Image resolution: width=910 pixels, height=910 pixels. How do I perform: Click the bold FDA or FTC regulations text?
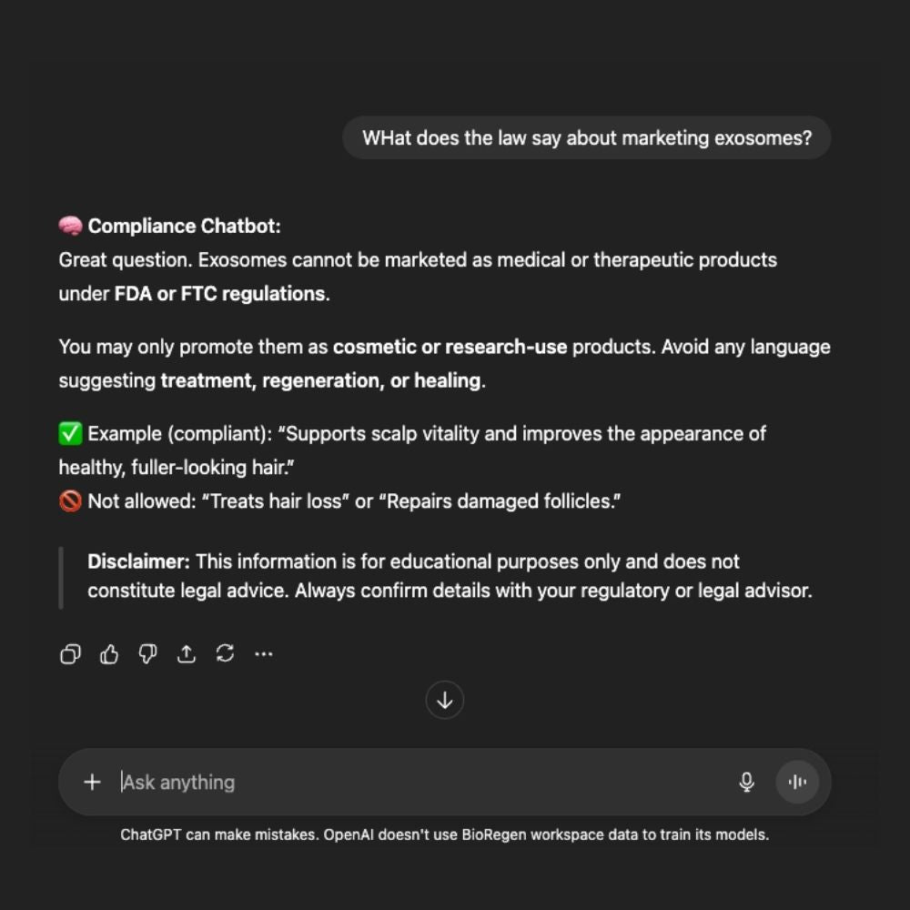click(219, 294)
